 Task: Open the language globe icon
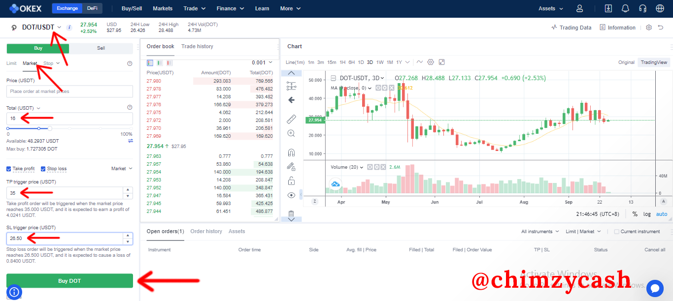(660, 8)
